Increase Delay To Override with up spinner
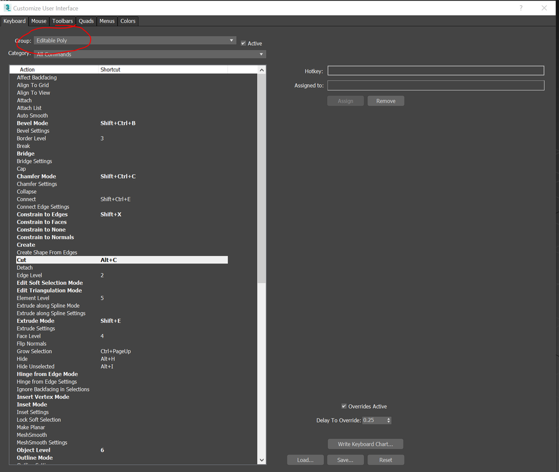This screenshot has height=472, width=559. pyautogui.click(x=388, y=418)
